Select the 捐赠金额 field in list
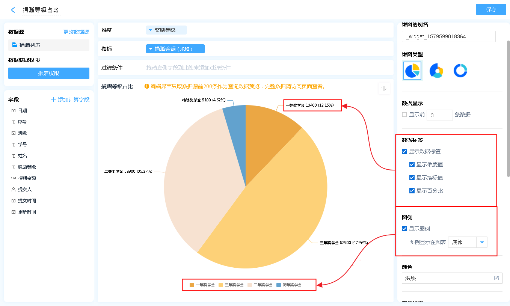510x306 pixels. click(27, 178)
